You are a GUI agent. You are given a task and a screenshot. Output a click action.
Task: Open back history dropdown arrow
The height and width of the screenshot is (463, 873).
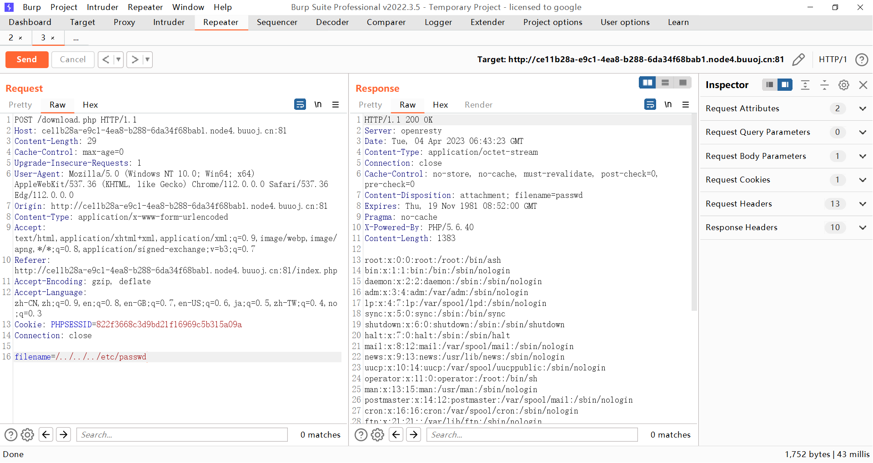coord(118,59)
